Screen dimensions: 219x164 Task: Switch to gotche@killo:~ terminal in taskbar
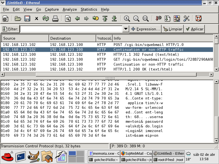pos(104,160)
